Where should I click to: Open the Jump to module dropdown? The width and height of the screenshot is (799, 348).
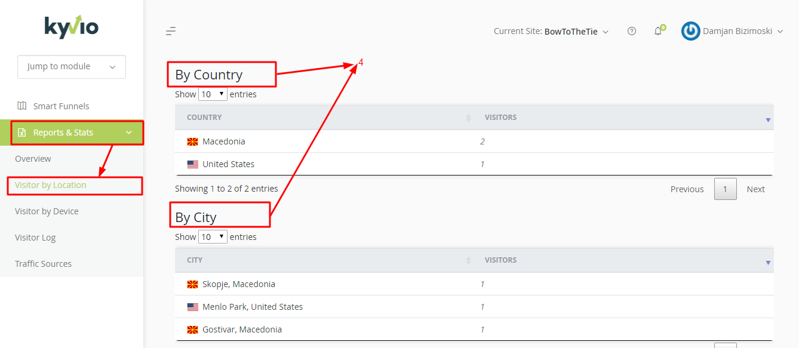point(72,67)
